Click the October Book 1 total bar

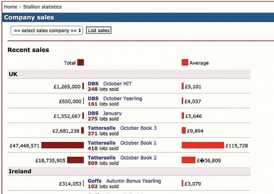63,145
